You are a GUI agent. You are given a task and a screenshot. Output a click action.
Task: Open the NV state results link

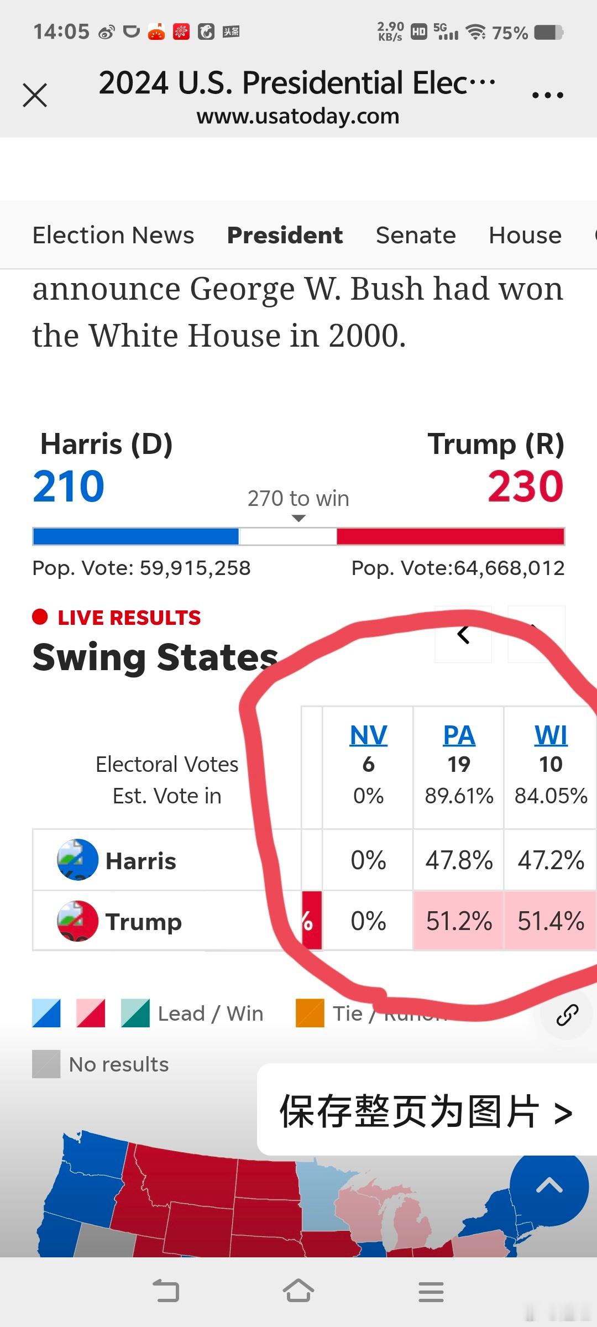pos(369,735)
